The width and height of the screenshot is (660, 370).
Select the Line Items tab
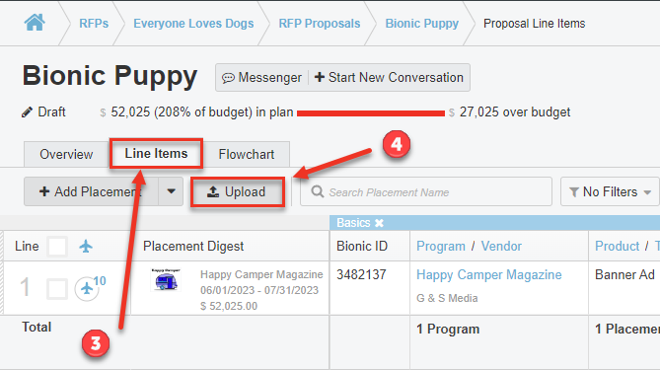point(156,154)
